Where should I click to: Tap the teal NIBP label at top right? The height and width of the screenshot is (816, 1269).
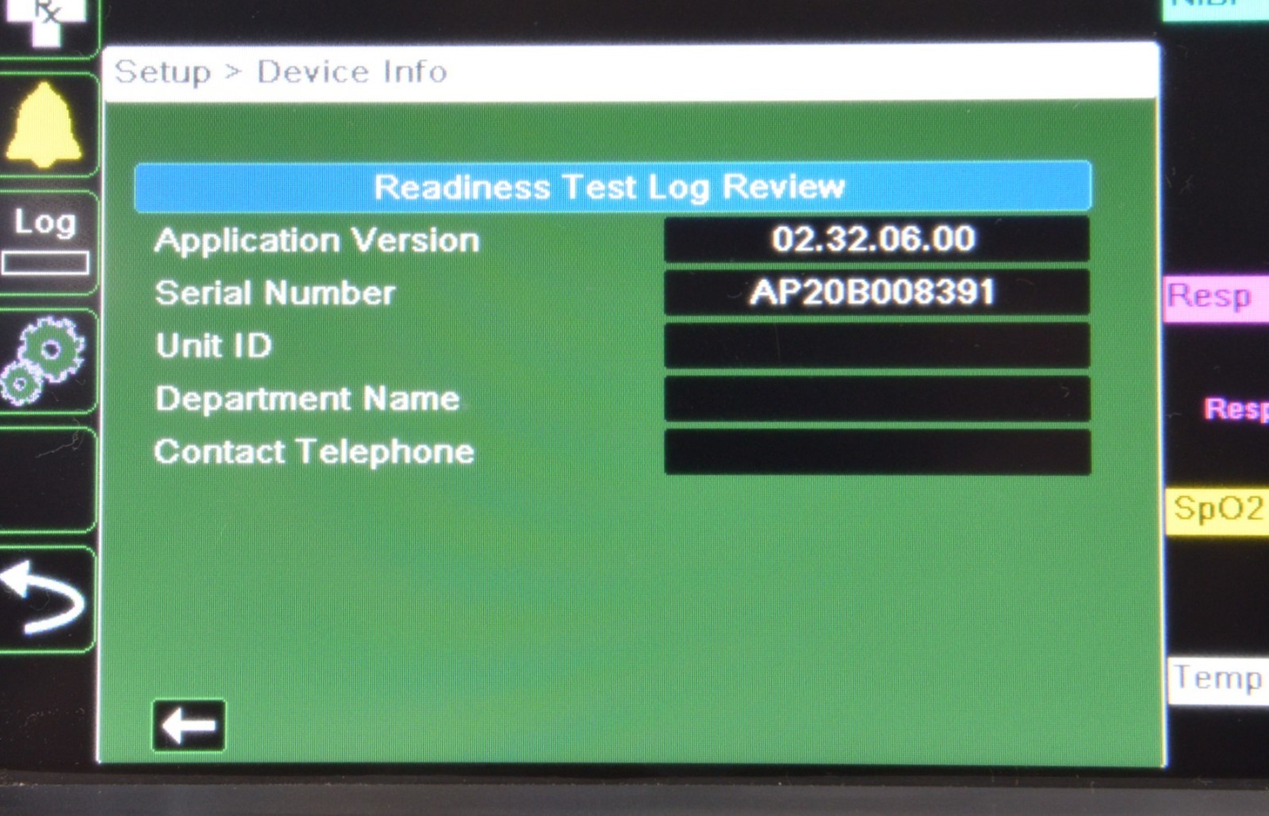pos(1213,6)
